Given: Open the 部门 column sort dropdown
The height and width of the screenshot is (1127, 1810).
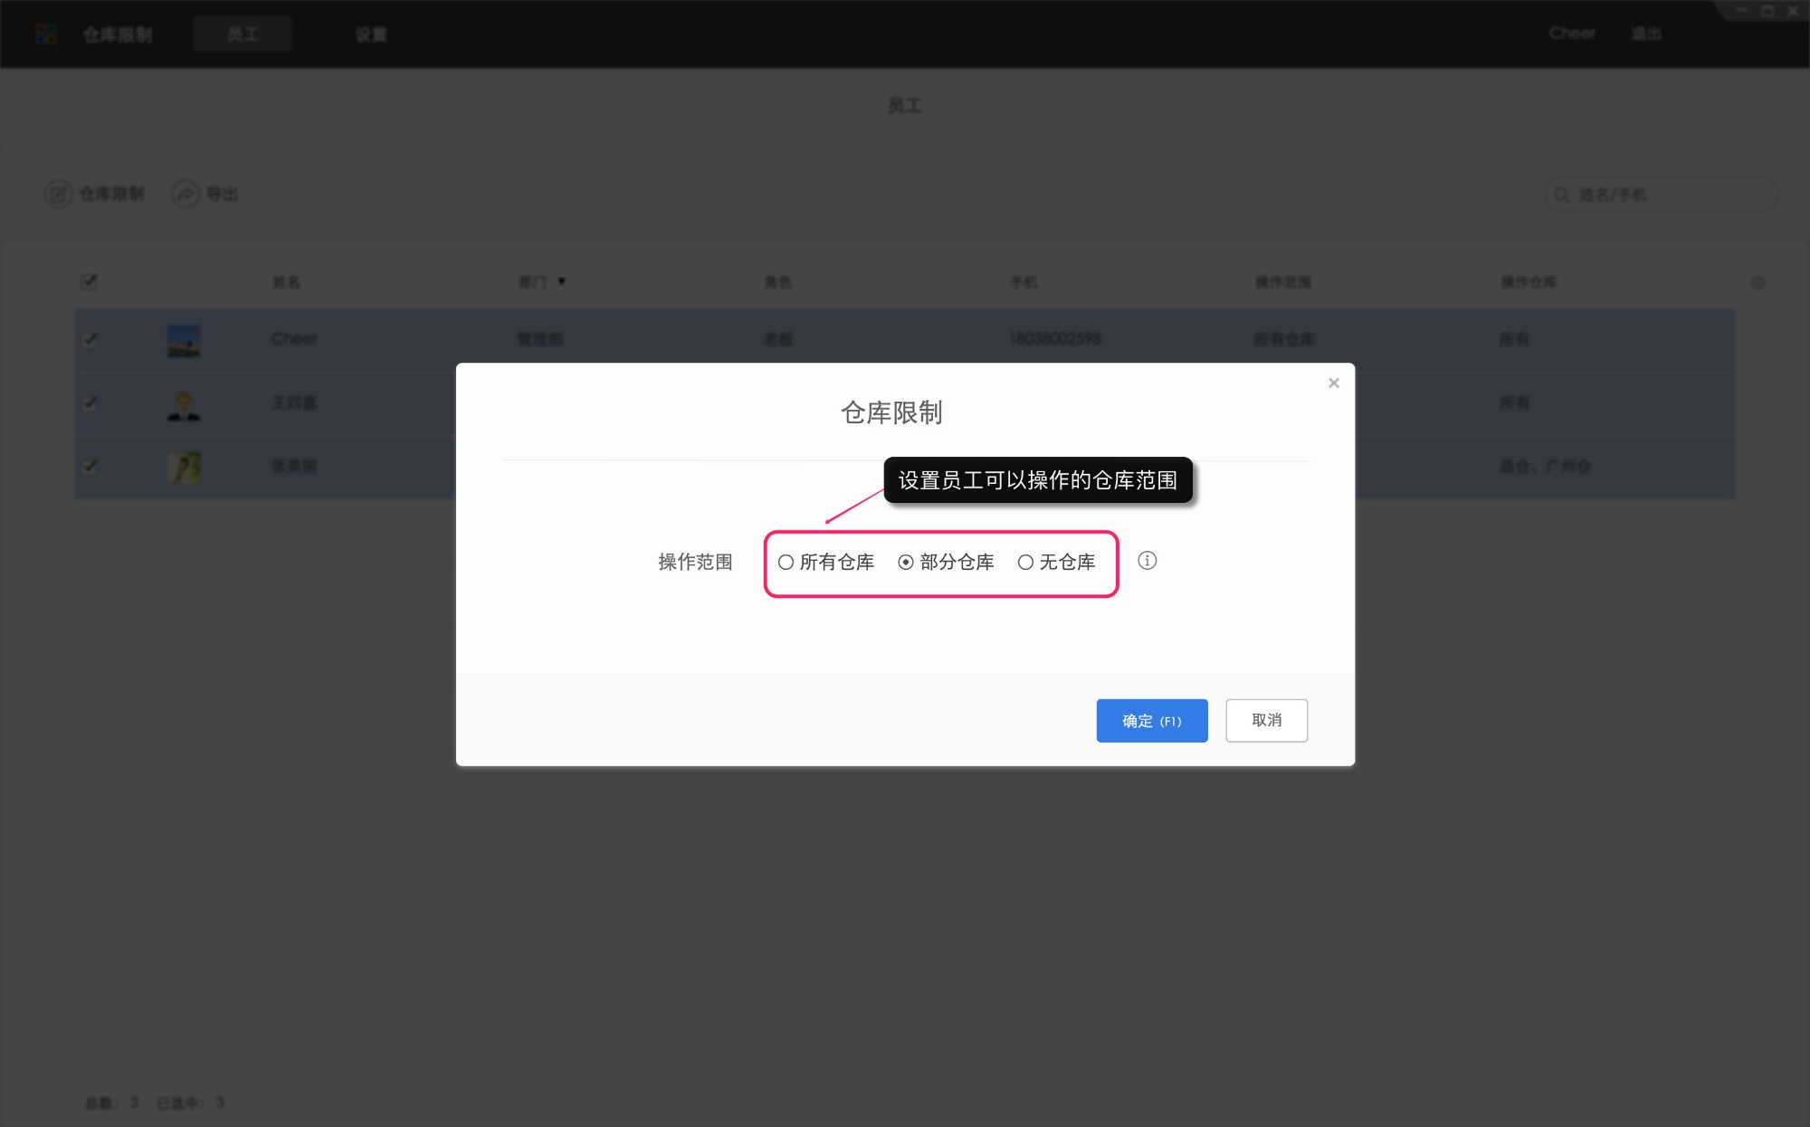Looking at the screenshot, I should coord(563,281).
